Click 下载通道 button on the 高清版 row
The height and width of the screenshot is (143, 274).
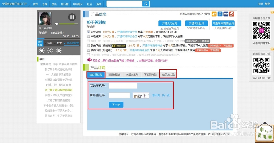click(x=221, y=46)
